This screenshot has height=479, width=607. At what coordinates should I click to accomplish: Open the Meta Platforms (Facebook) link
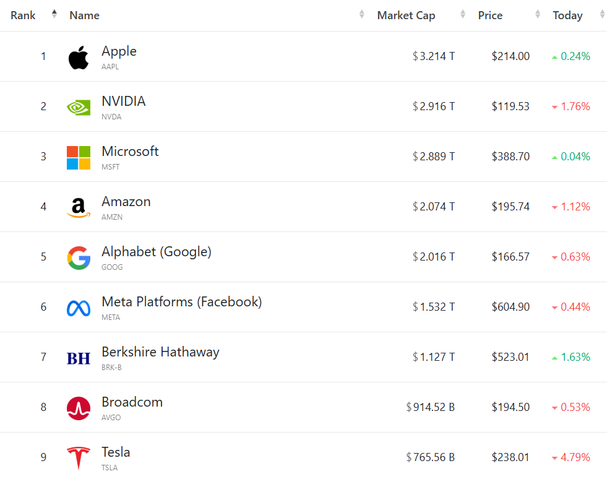coord(182,302)
